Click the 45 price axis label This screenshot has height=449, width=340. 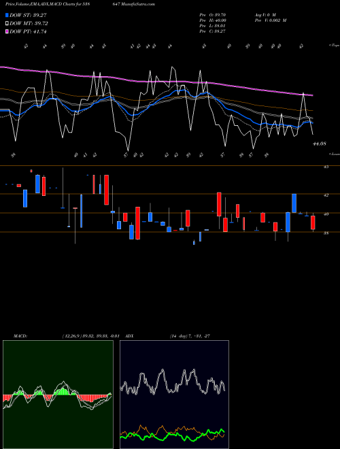(326, 167)
